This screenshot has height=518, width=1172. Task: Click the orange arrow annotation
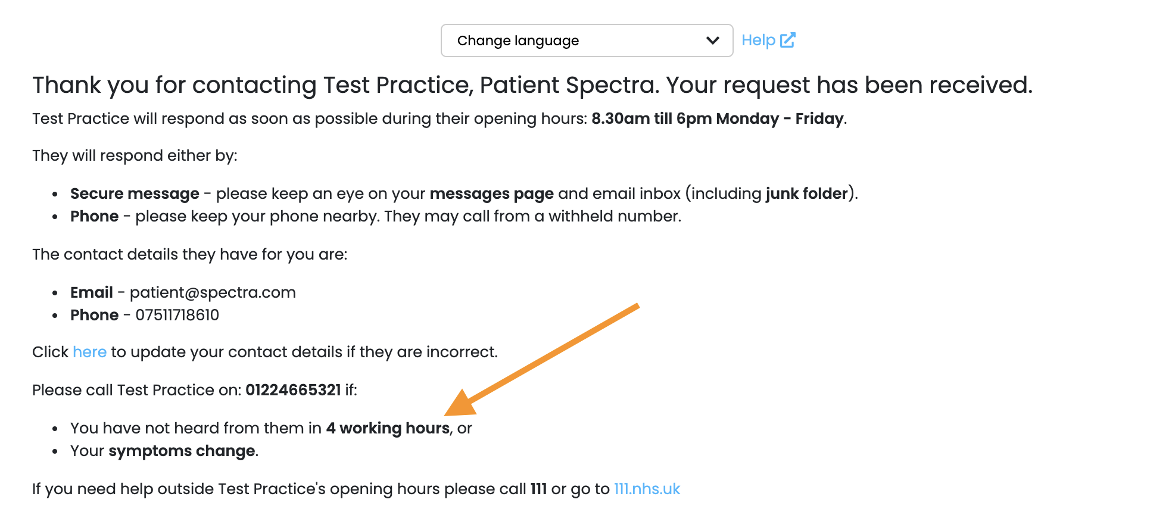click(541, 360)
